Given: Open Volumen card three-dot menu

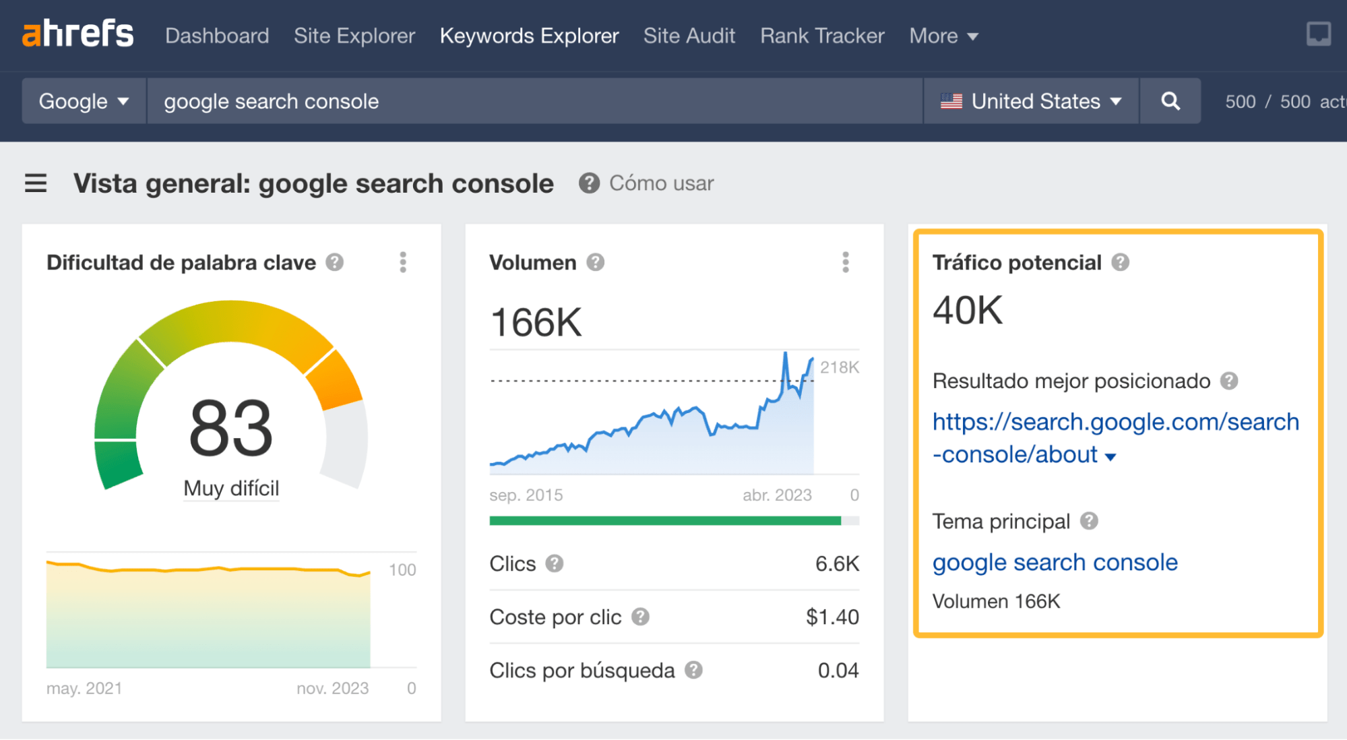Looking at the screenshot, I should [x=845, y=262].
